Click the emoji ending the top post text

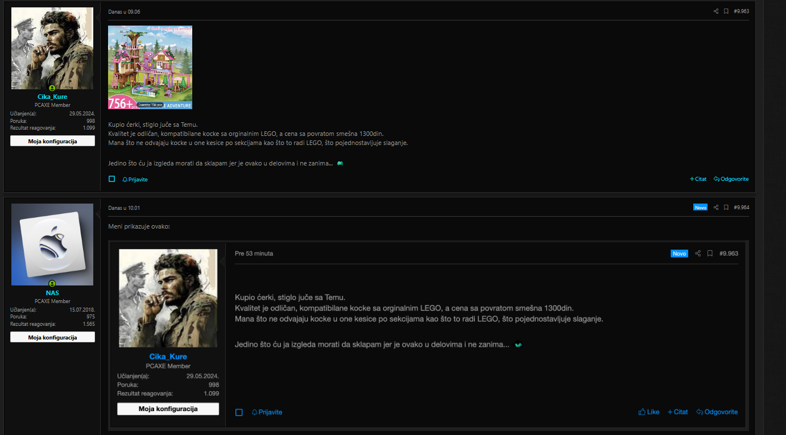tap(340, 163)
